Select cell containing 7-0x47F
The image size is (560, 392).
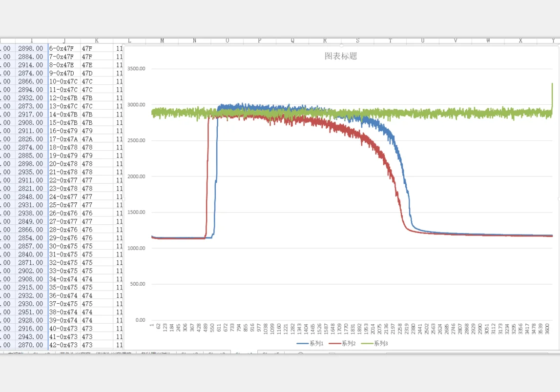(x=64, y=57)
